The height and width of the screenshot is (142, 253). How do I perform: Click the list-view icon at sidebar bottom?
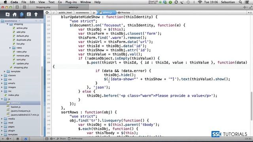pyautogui.click(x=18, y=139)
